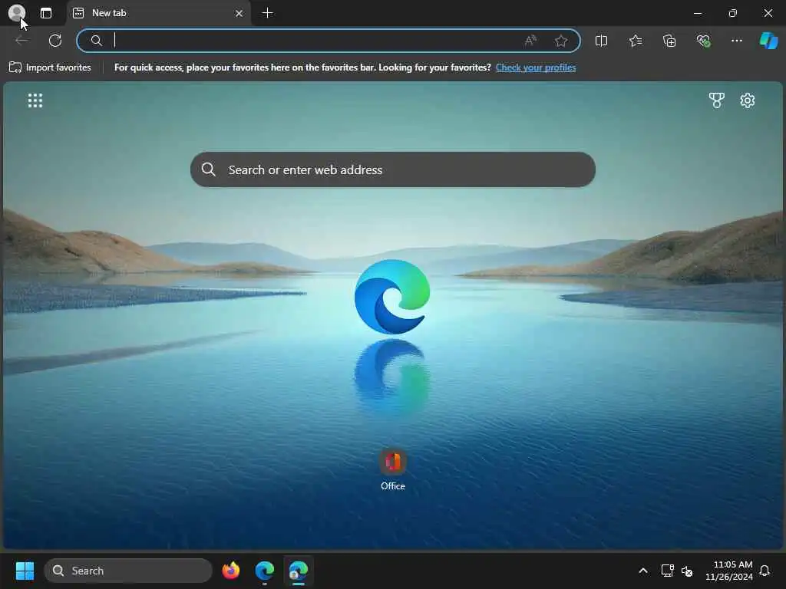Open Browser essentials heart icon
Viewport: 786px width, 589px height.
[x=703, y=41]
